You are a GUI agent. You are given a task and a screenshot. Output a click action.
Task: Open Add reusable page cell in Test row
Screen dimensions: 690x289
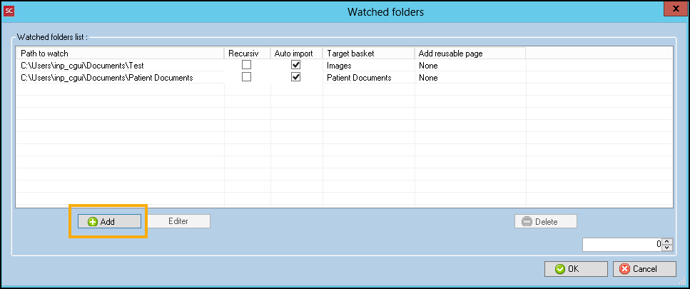click(x=470, y=66)
